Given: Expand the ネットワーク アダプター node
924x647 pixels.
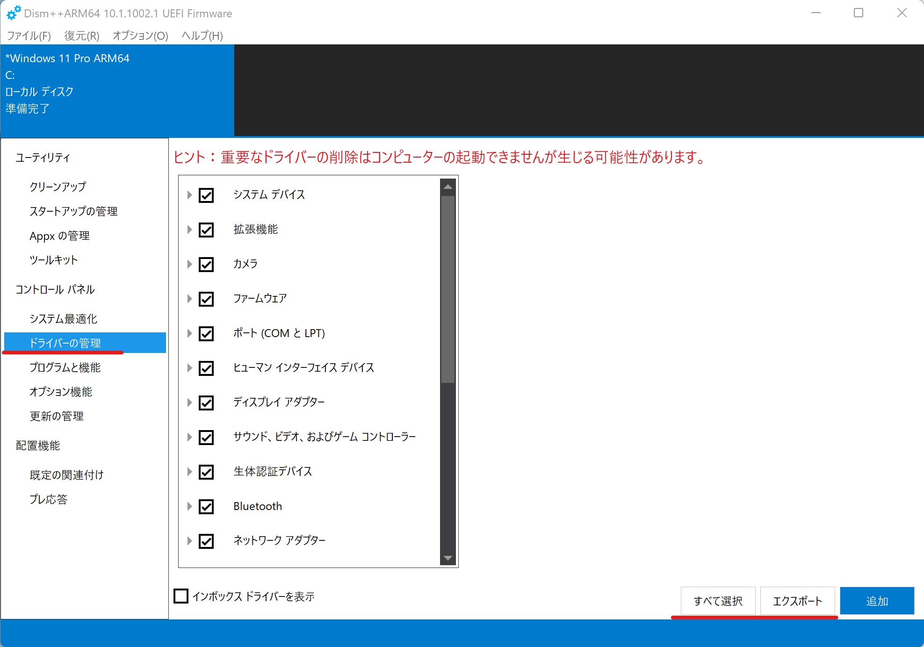Looking at the screenshot, I should pyautogui.click(x=189, y=541).
